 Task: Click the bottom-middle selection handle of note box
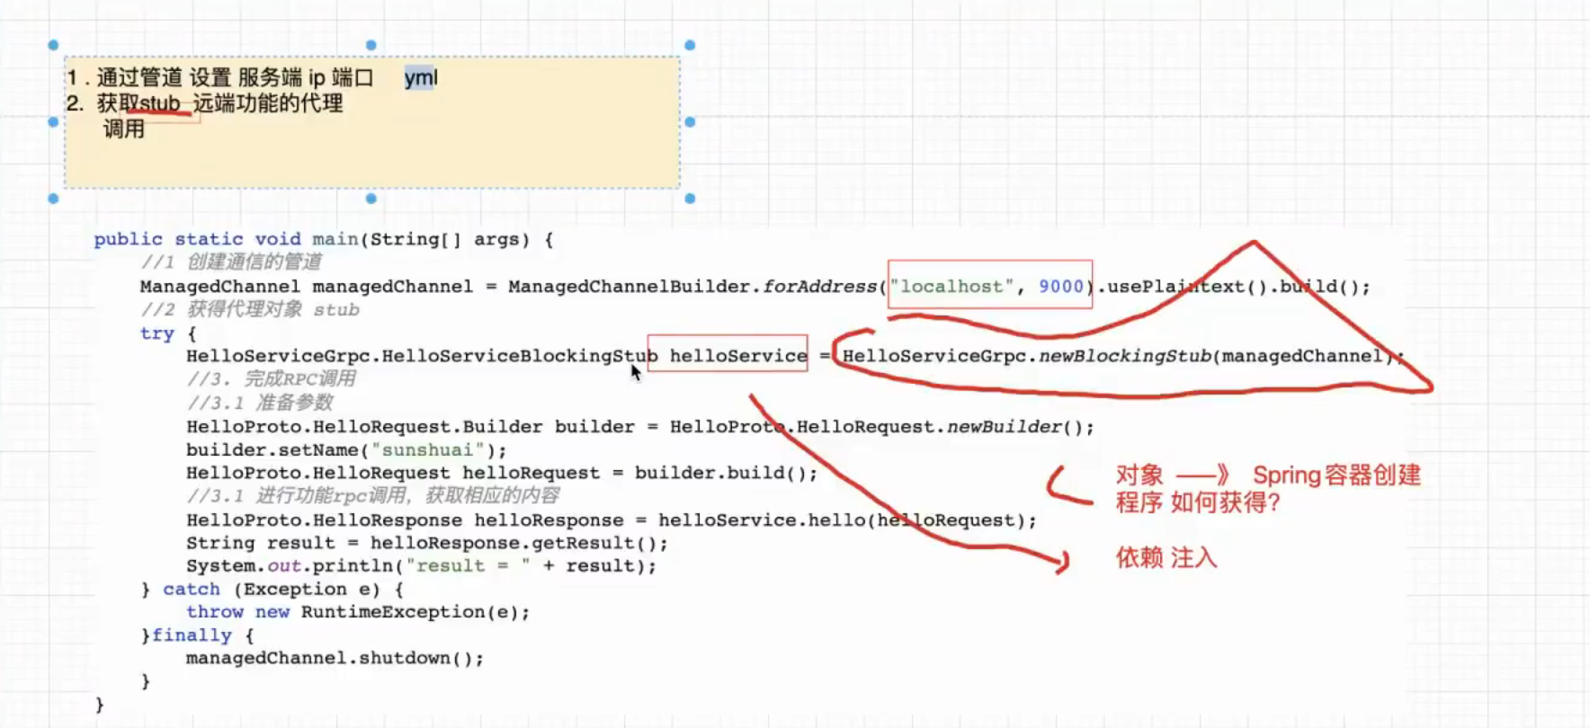click(371, 199)
